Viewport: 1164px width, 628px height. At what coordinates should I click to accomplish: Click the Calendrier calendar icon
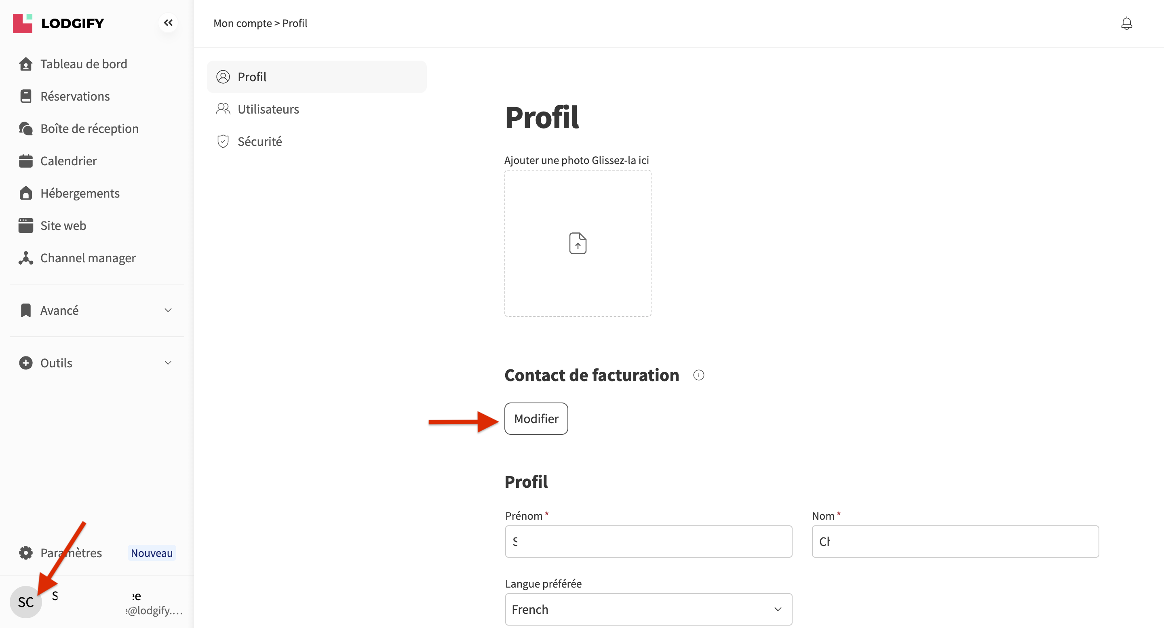coord(26,161)
